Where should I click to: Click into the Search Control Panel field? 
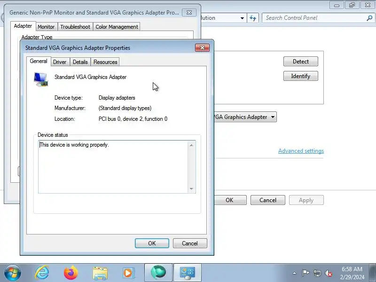[314, 18]
